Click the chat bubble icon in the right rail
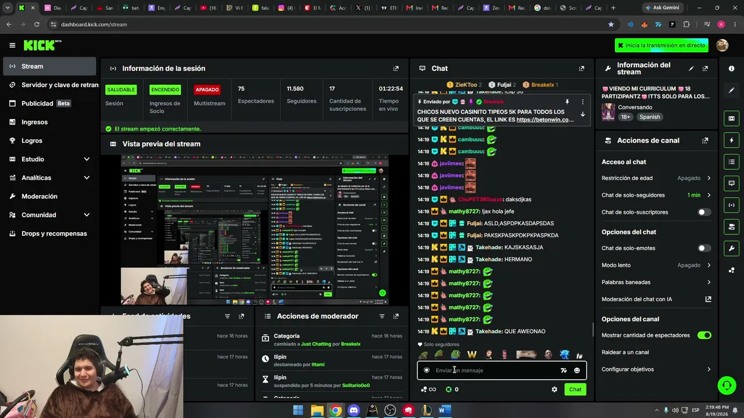The image size is (744, 418). (x=731, y=183)
